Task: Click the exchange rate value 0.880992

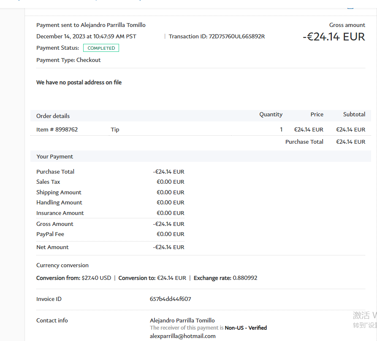Action: pos(245,278)
